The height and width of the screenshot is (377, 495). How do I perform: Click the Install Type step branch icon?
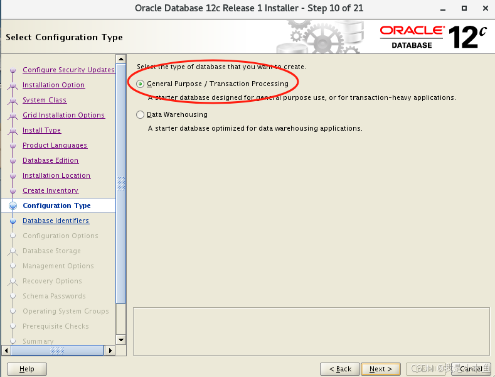[13, 130]
